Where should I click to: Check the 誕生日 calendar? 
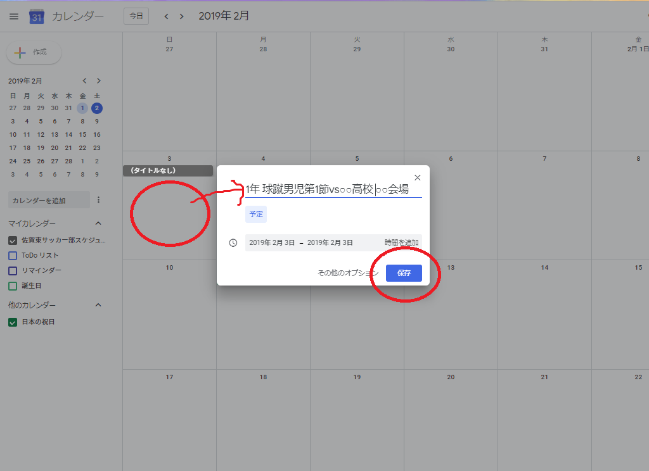(x=13, y=286)
